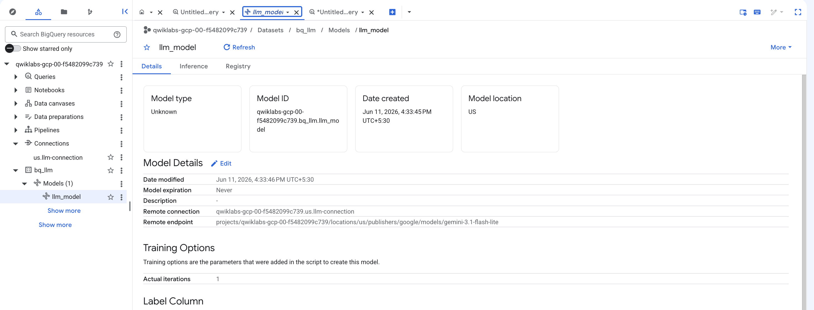Star the us.llm-connection item
The image size is (814, 310).
(111, 157)
